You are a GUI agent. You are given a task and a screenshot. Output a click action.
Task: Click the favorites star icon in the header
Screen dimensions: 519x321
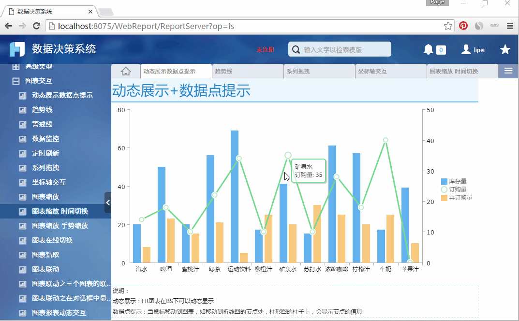pos(505,49)
